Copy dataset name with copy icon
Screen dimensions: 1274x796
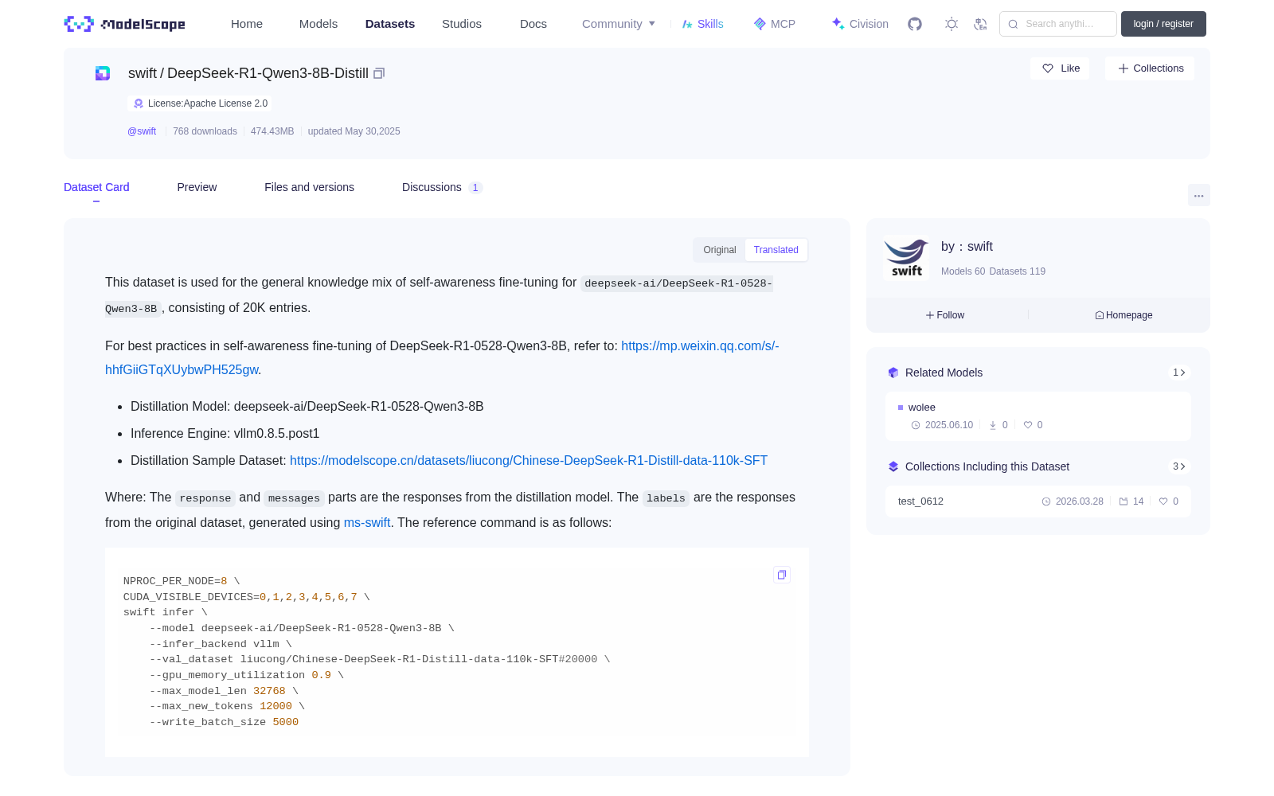(x=379, y=73)
